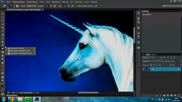Open the Фильтр menu

pos(65,2)
